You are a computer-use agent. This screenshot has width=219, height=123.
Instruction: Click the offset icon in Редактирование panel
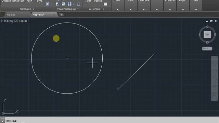78,4
